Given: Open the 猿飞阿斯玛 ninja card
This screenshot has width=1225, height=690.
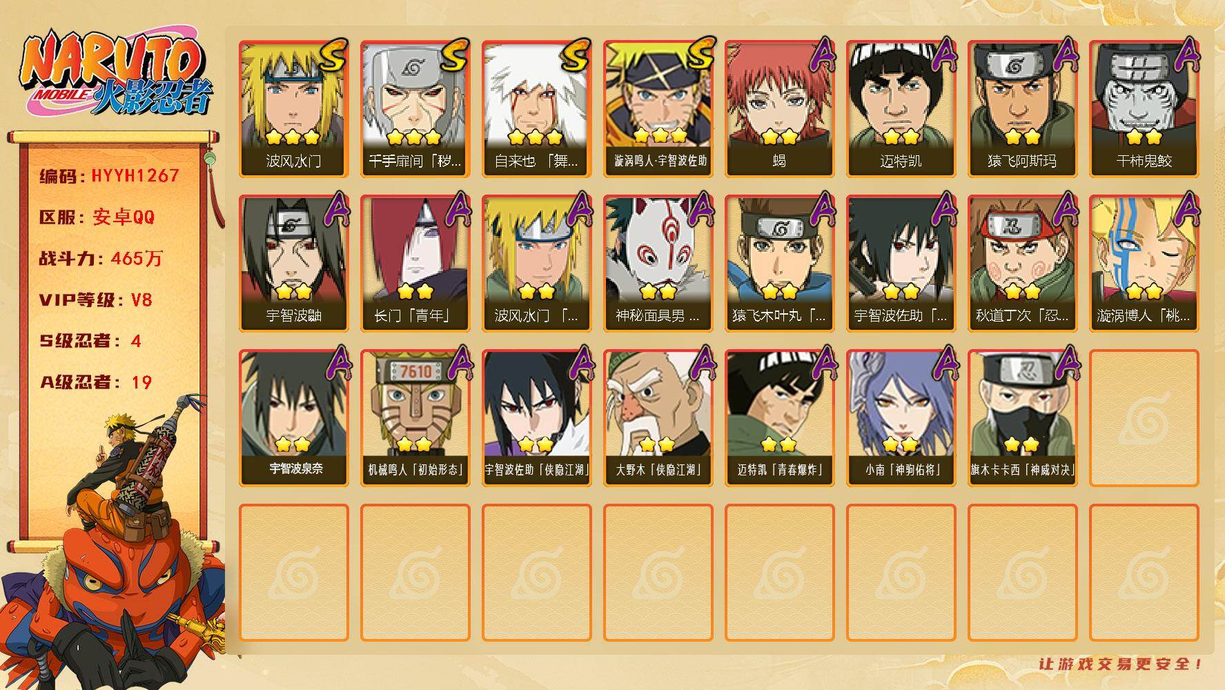Looking at the screenshot, I should pos(1023,109).
